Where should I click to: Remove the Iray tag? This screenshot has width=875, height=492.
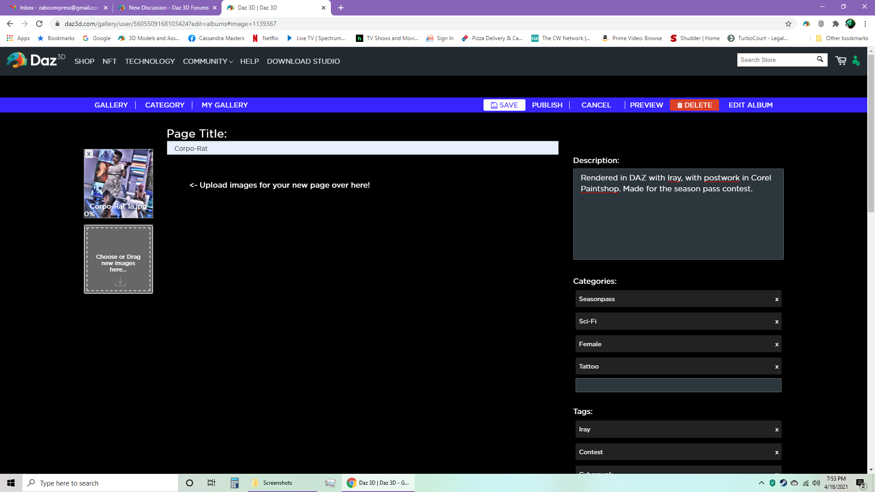[x=777, y=430]
